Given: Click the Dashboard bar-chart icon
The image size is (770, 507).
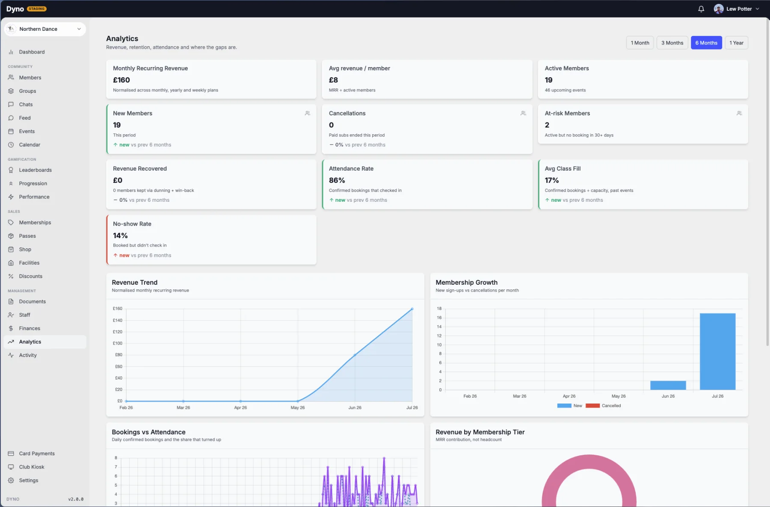Looking at the screenshot, I should coord(11,52).
